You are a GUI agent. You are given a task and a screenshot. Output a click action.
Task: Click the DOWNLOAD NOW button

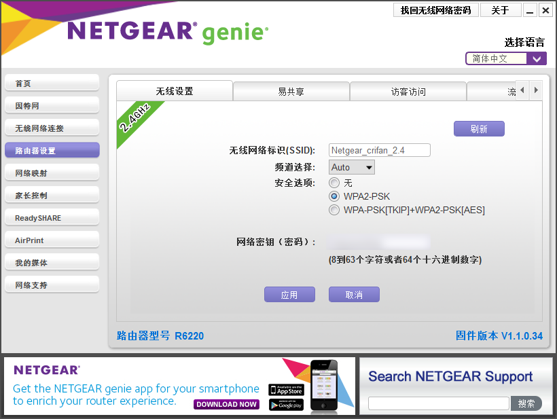[x=226, y=404]
